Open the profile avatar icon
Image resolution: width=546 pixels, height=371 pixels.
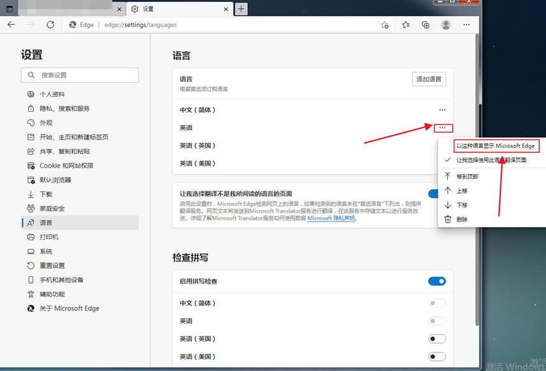click(x=446, y=24)
